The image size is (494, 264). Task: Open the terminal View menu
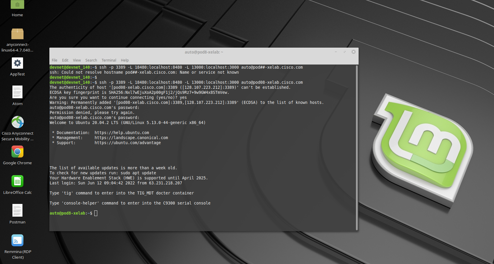[x=77, y=60]
